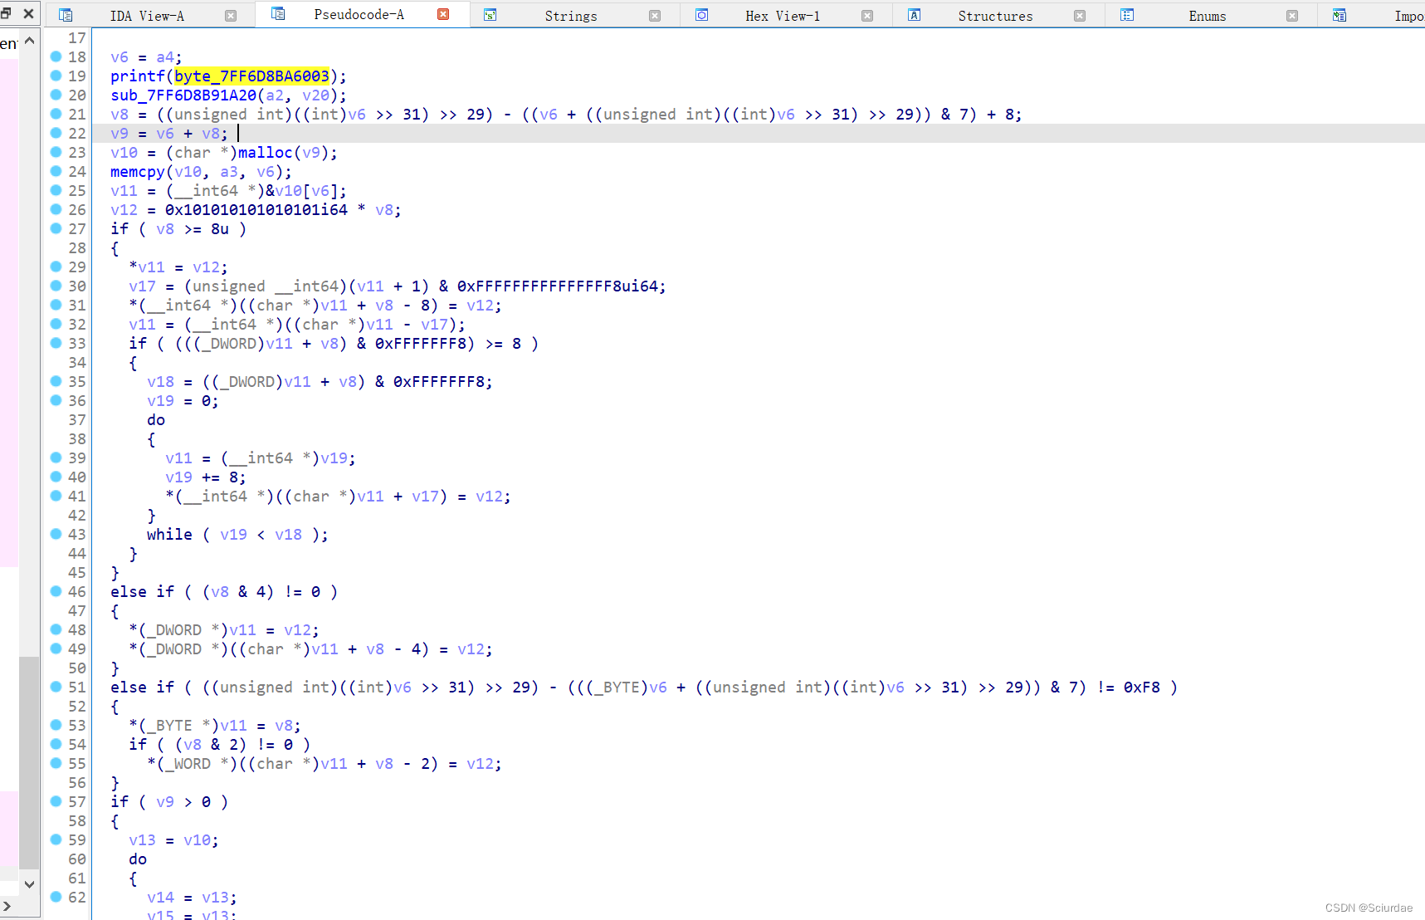Image resolution: width=1425 pixels, height=920 pixels.
Task: Click variable a3 in memcpy arguments
Action: 229,172
